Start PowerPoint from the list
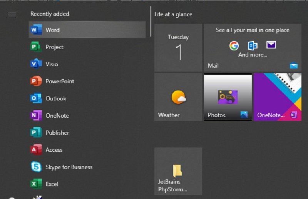 (x=60, y=81)
